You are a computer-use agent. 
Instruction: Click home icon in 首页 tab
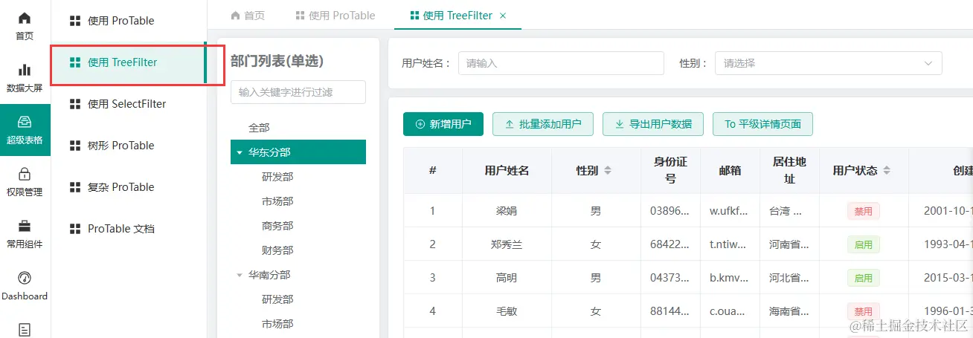pos(236,15)
